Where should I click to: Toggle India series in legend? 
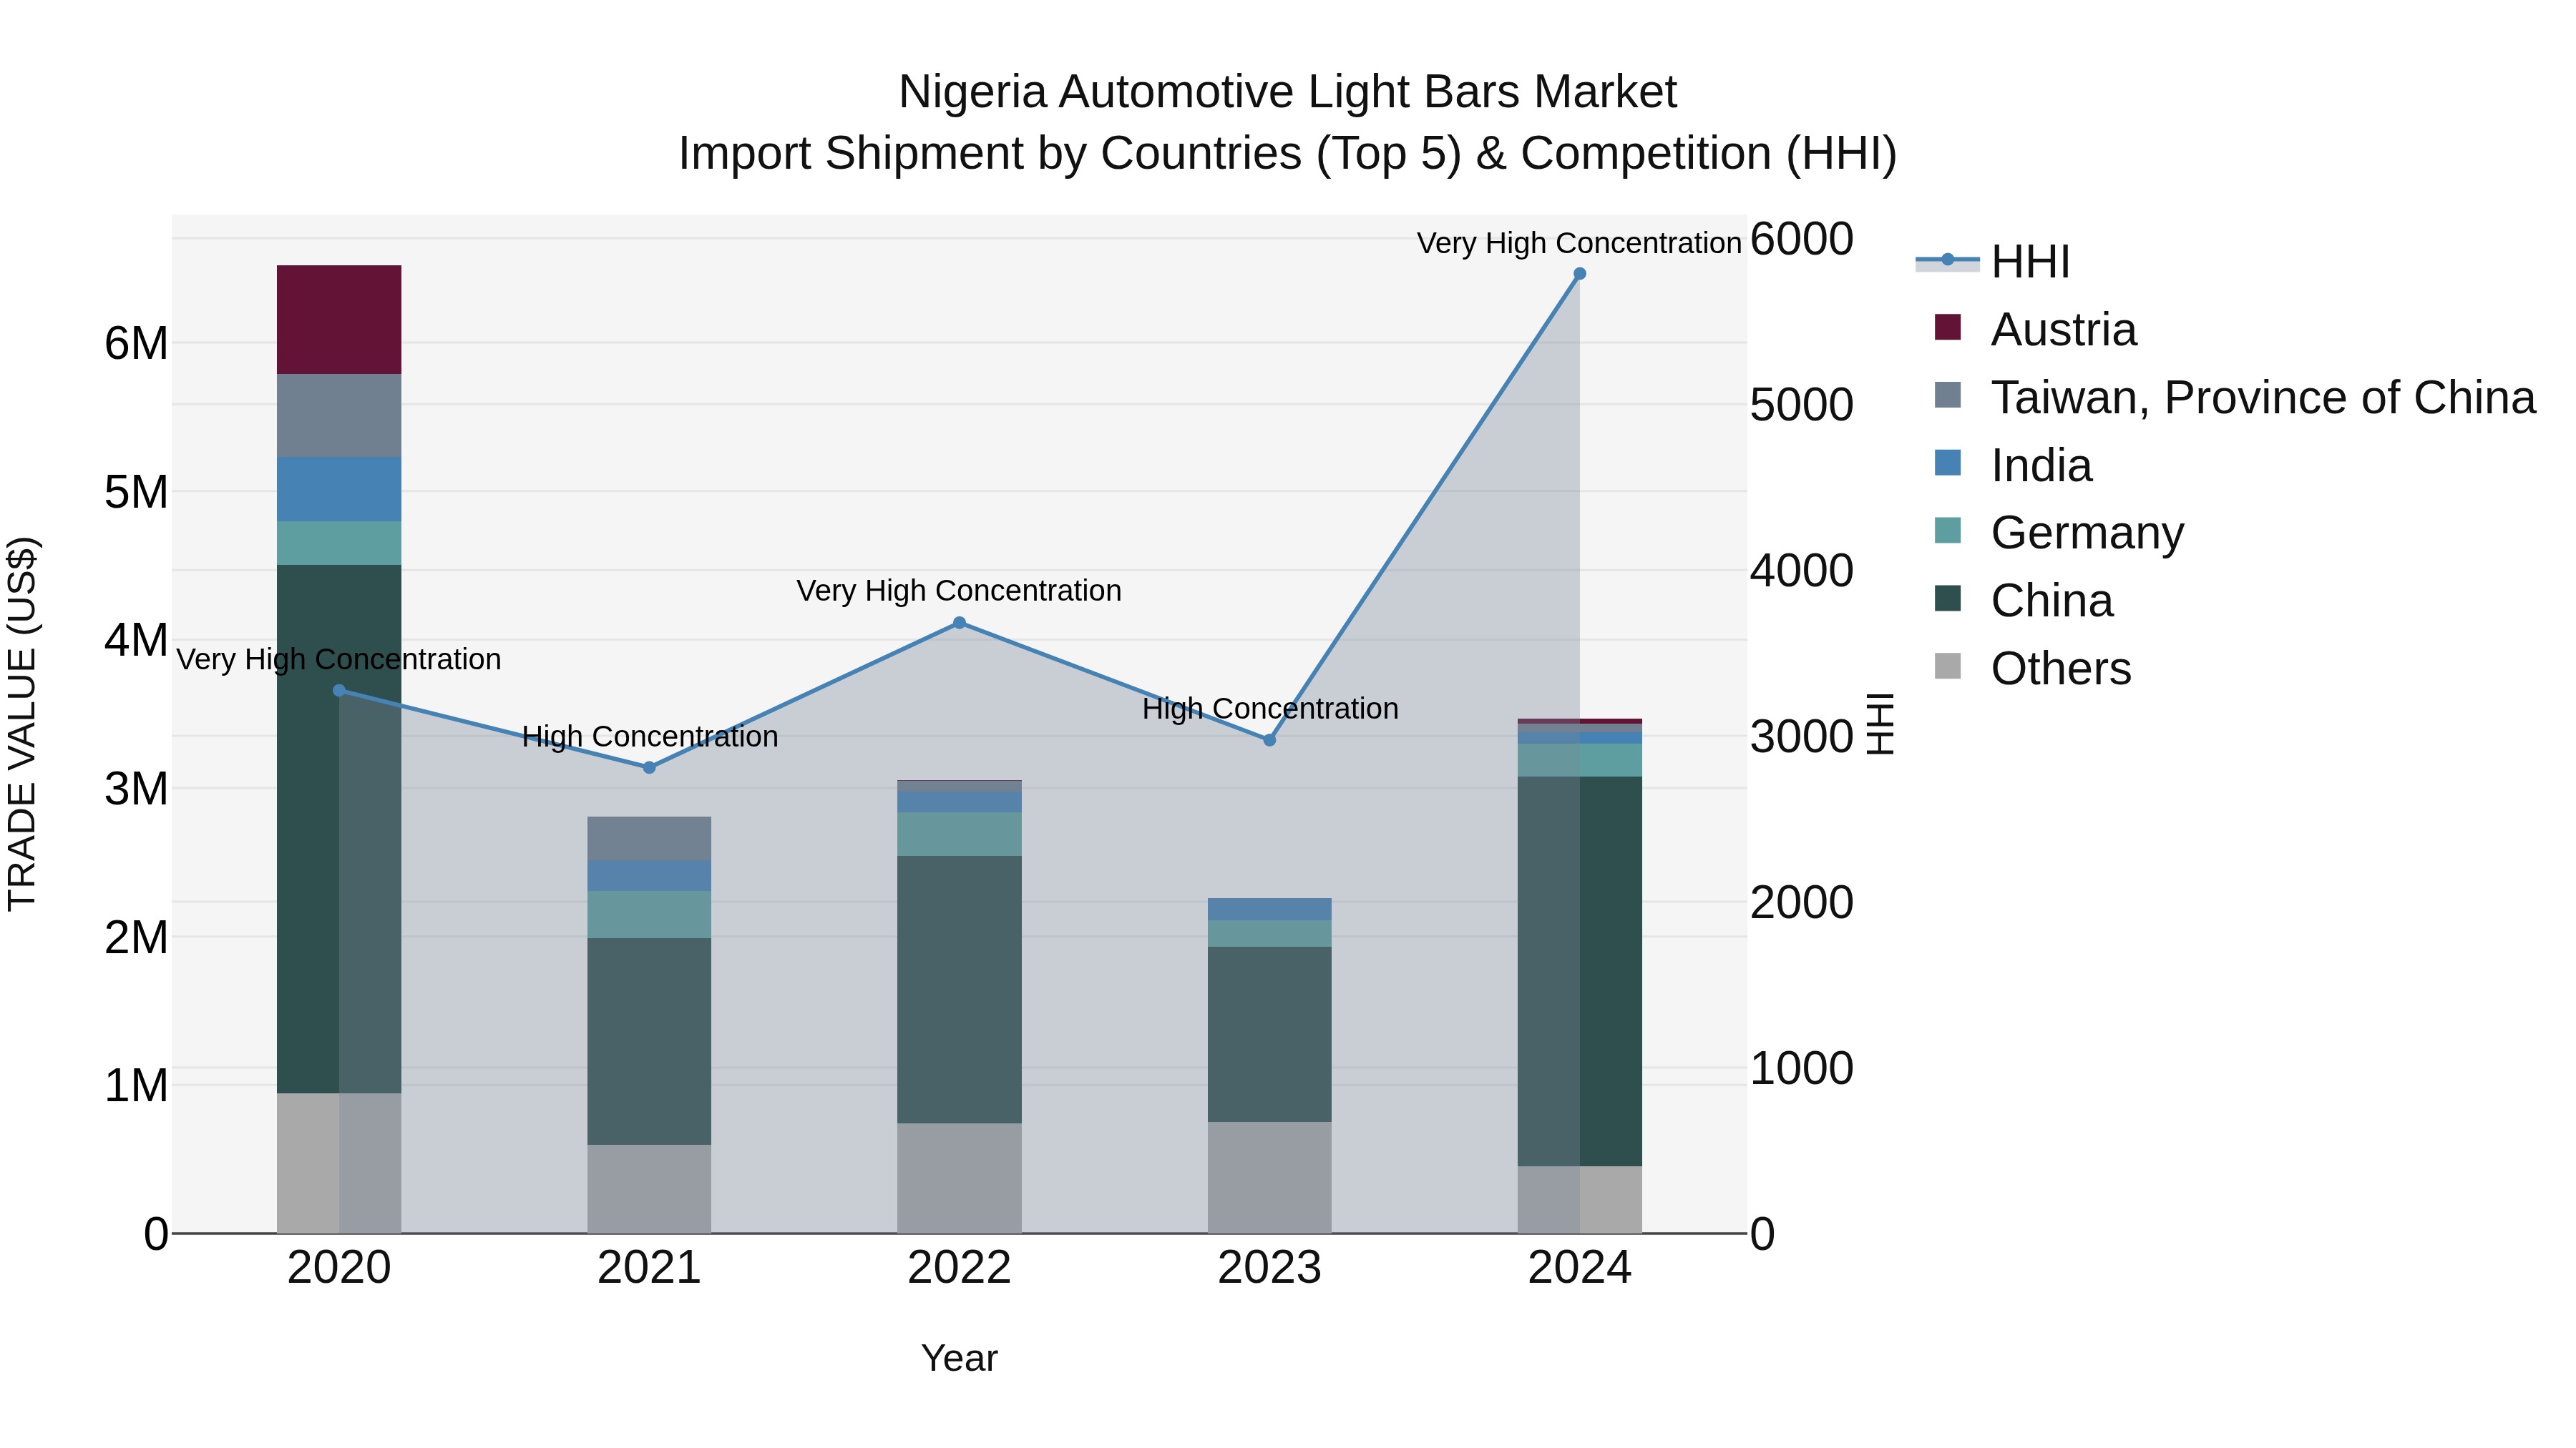[x=2013, y=466]
